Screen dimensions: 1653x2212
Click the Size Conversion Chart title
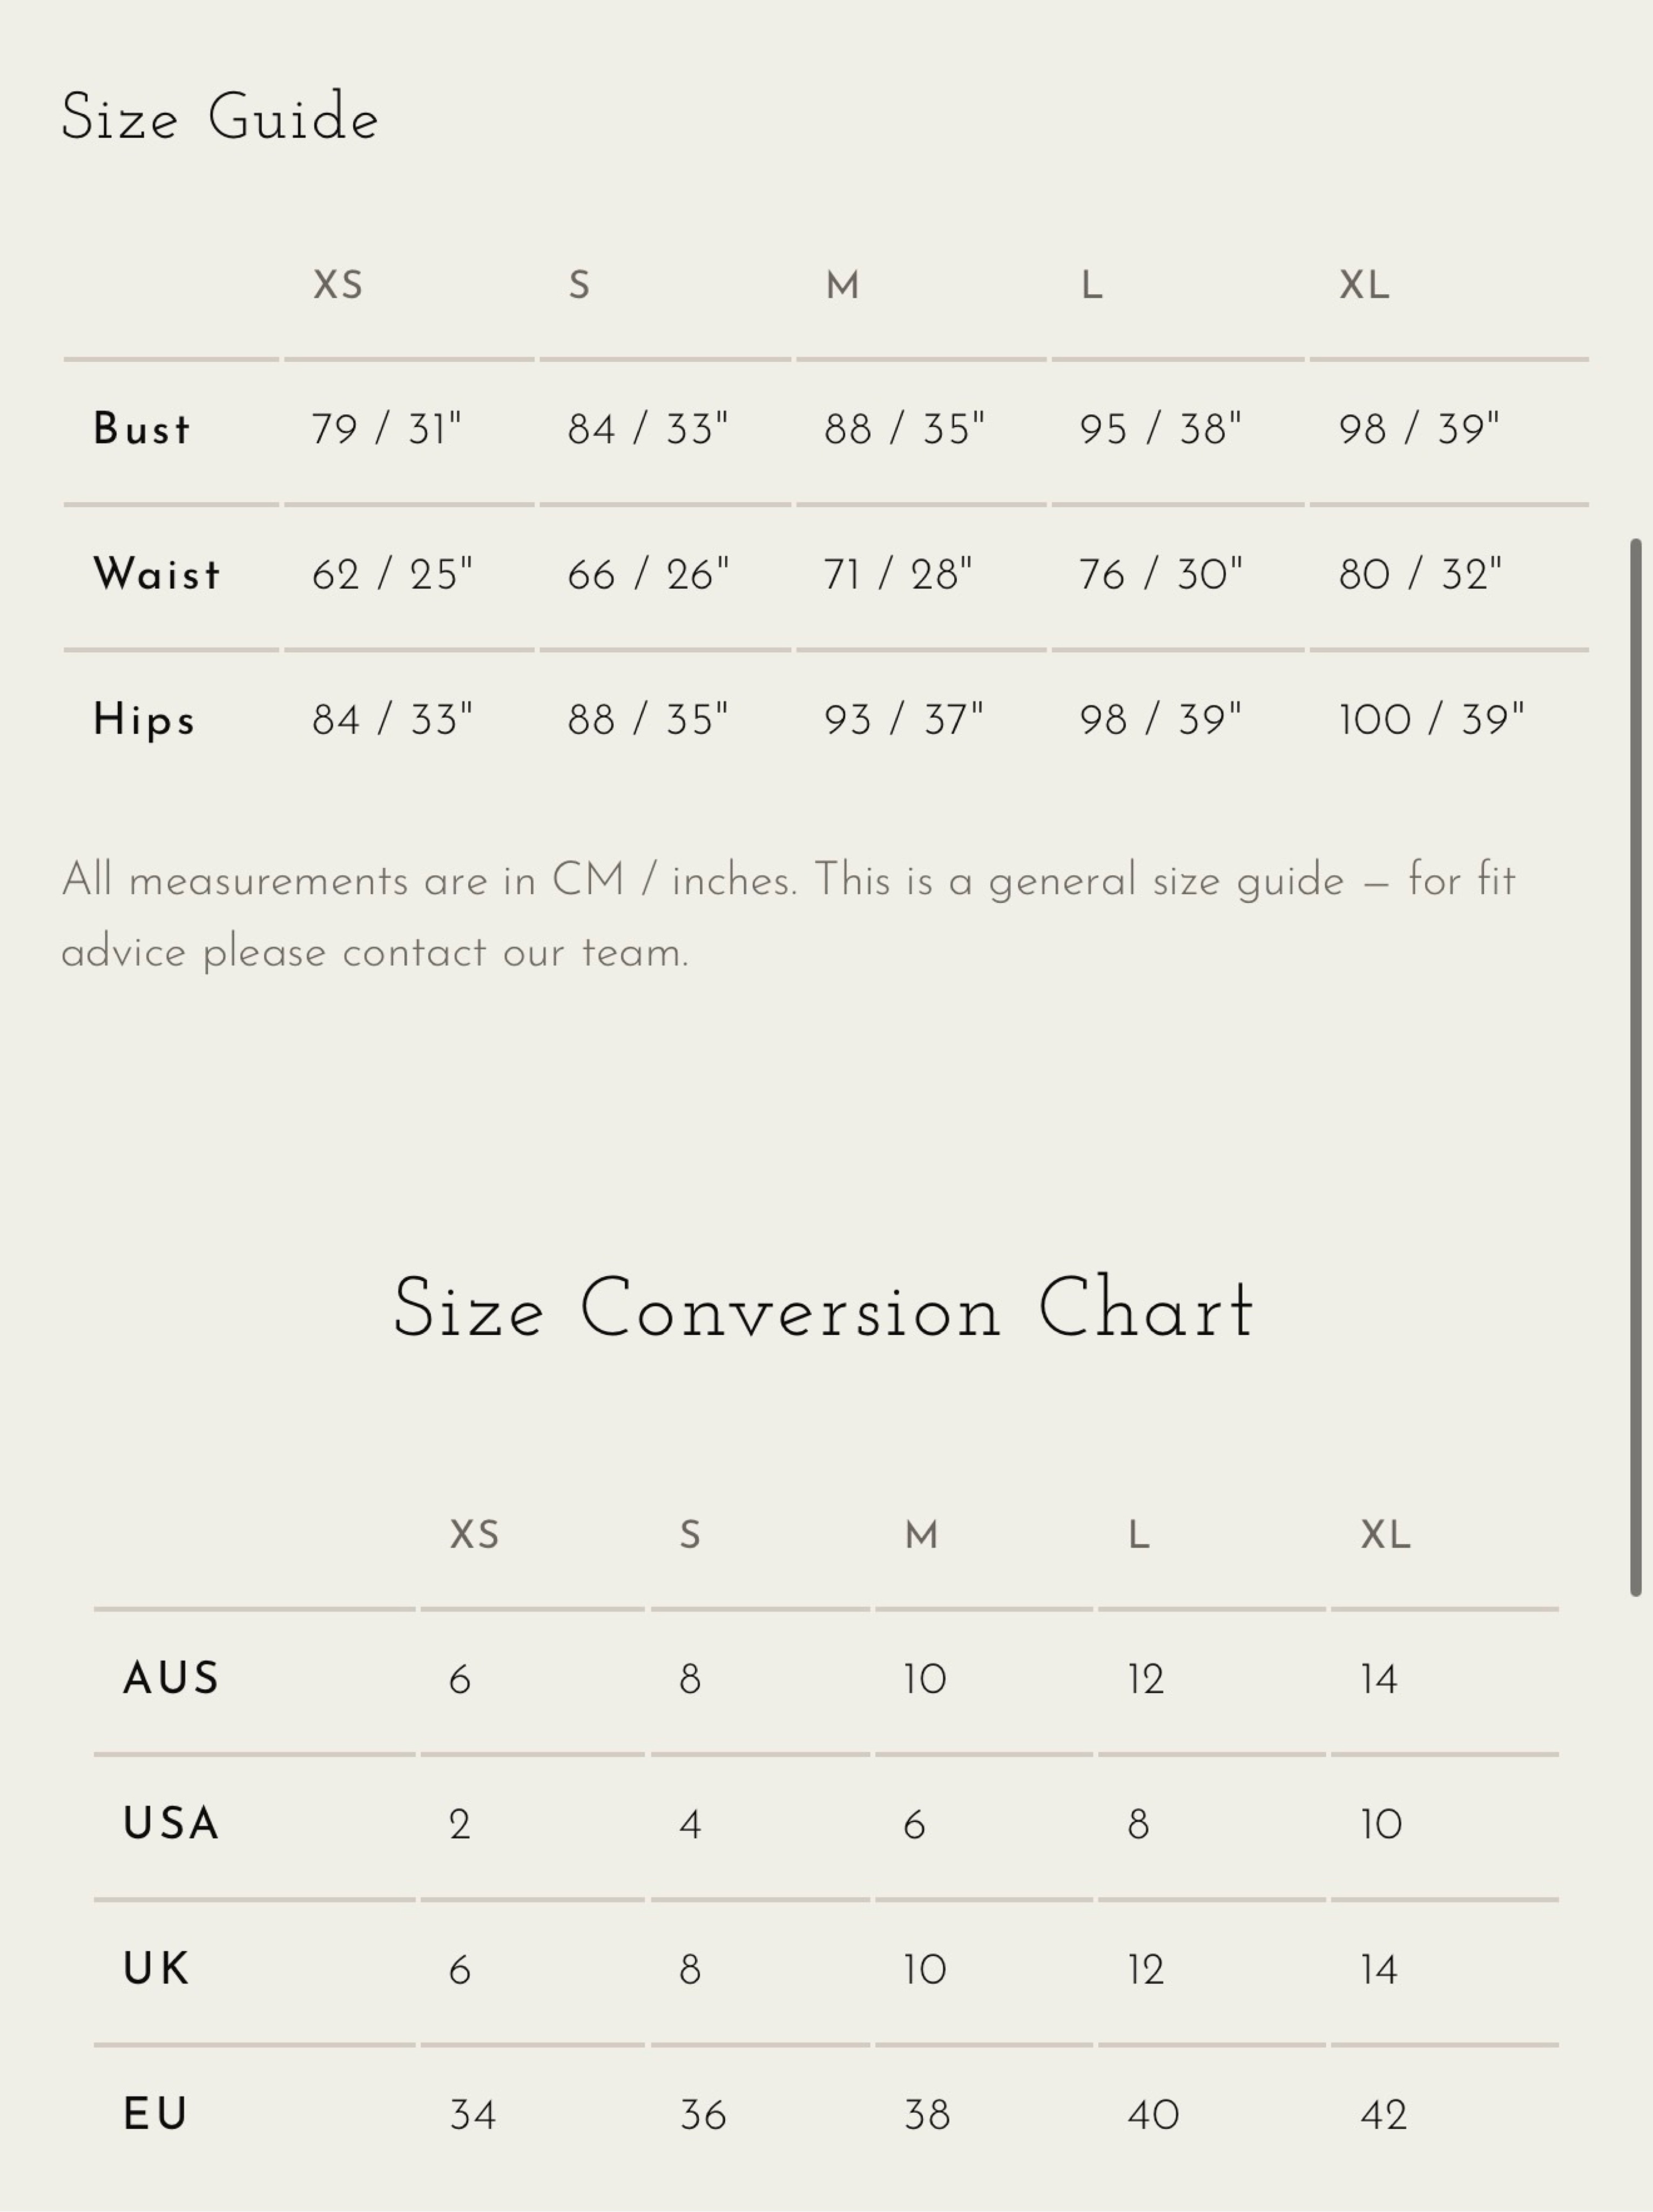click(823, 1309)
